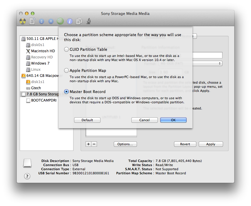Click the Enable Journaling toolbar icon
Viewport: 251px width, 206px height.
[x=60, y=21]
